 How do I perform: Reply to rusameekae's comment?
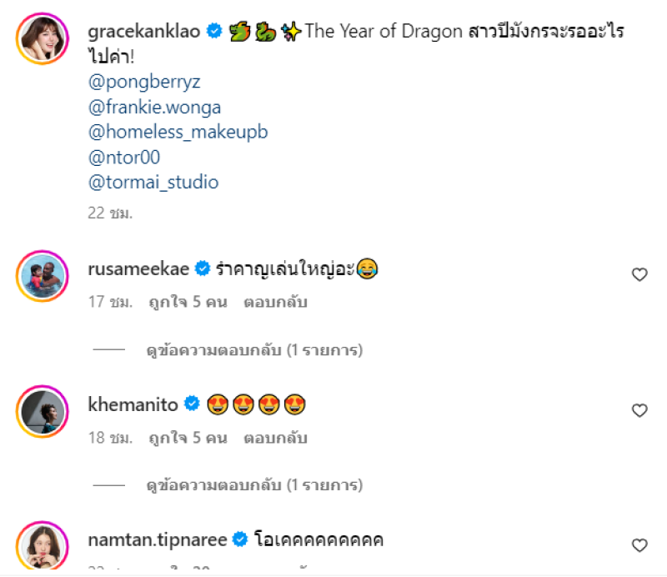(x=276, y=303)
